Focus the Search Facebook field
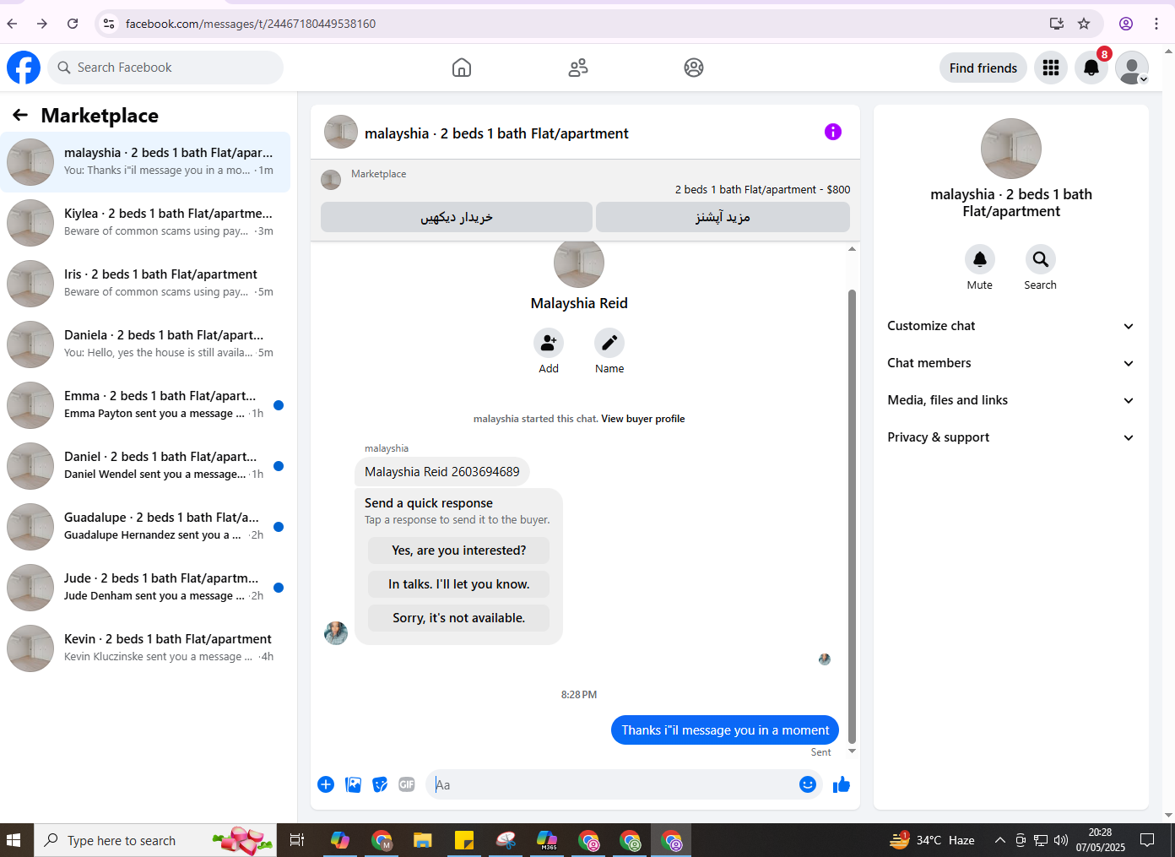This screenshot has width=1175, height=857. click(165, 68)
